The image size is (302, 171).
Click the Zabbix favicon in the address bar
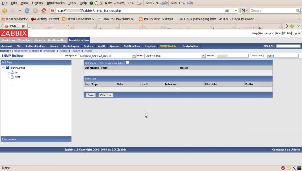click(x=52, y=11)
